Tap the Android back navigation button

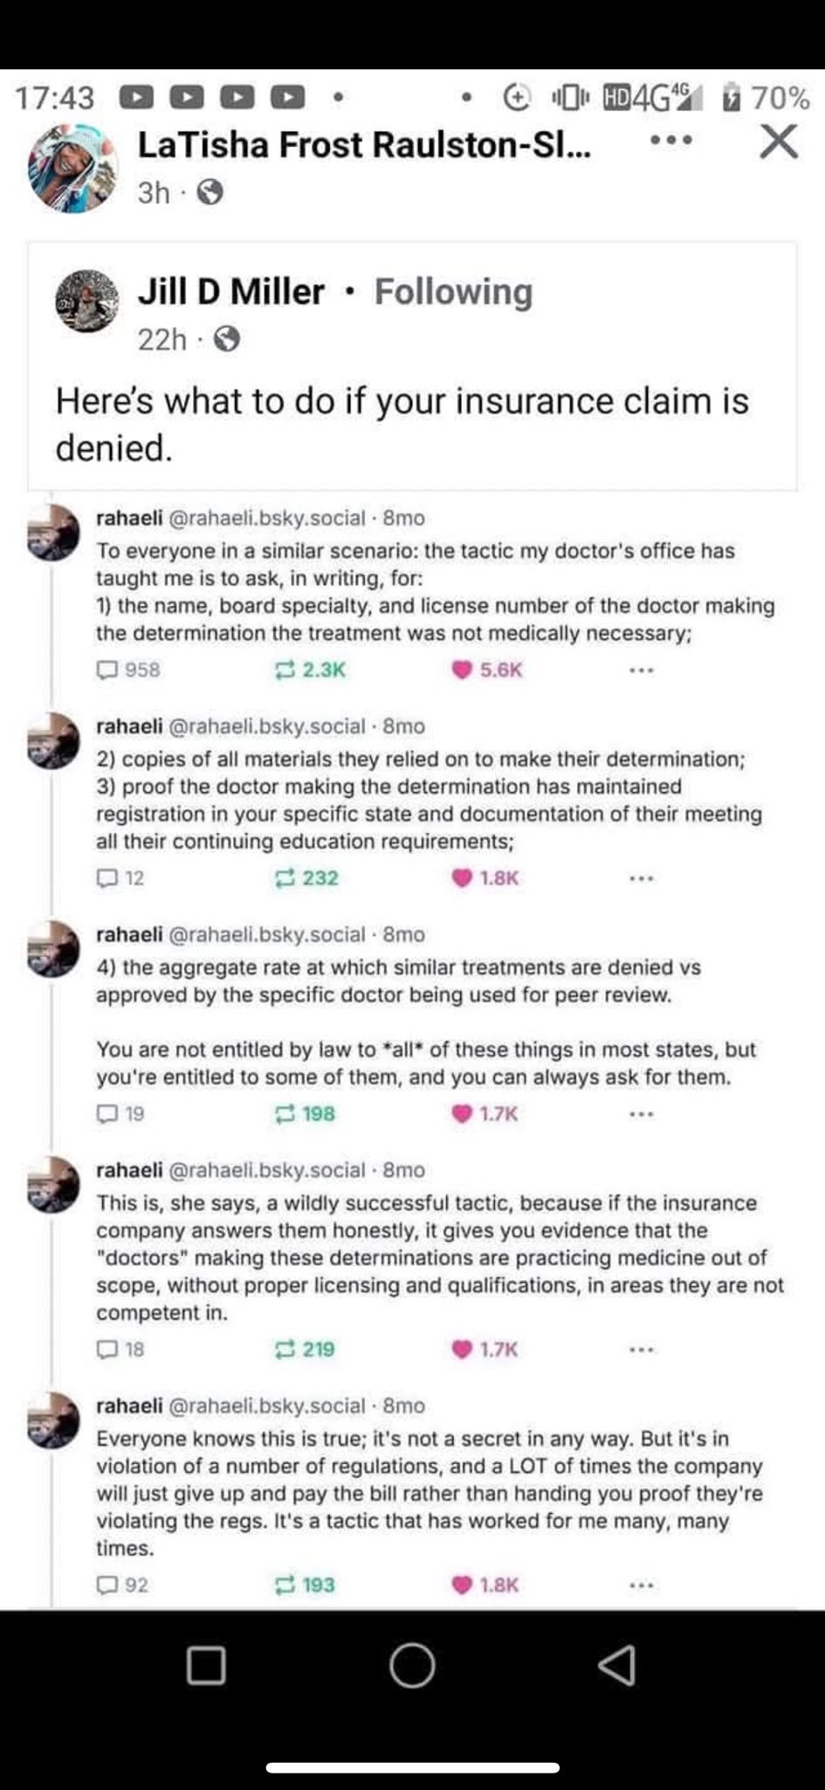pos(617,1665)
